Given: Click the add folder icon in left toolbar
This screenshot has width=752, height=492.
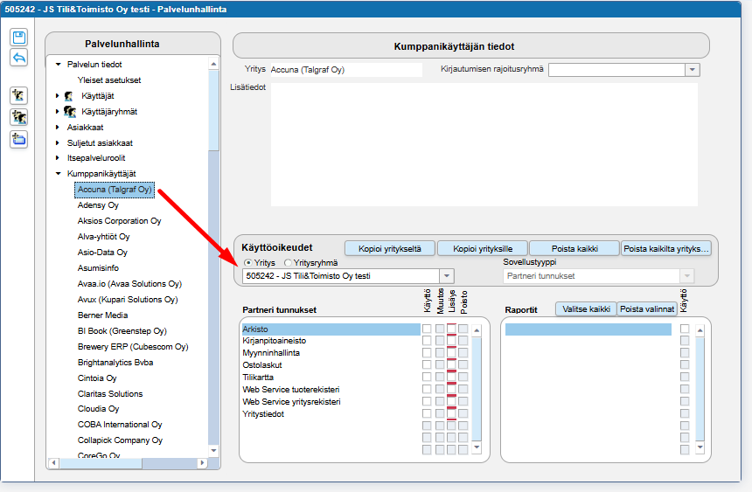Looking at the screenshot, I should (18, 140).
